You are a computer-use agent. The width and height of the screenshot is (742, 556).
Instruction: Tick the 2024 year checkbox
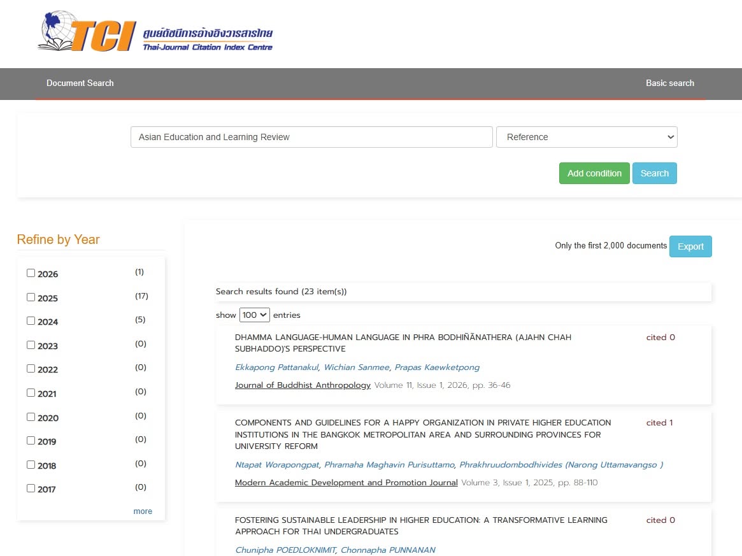[31, 321]
